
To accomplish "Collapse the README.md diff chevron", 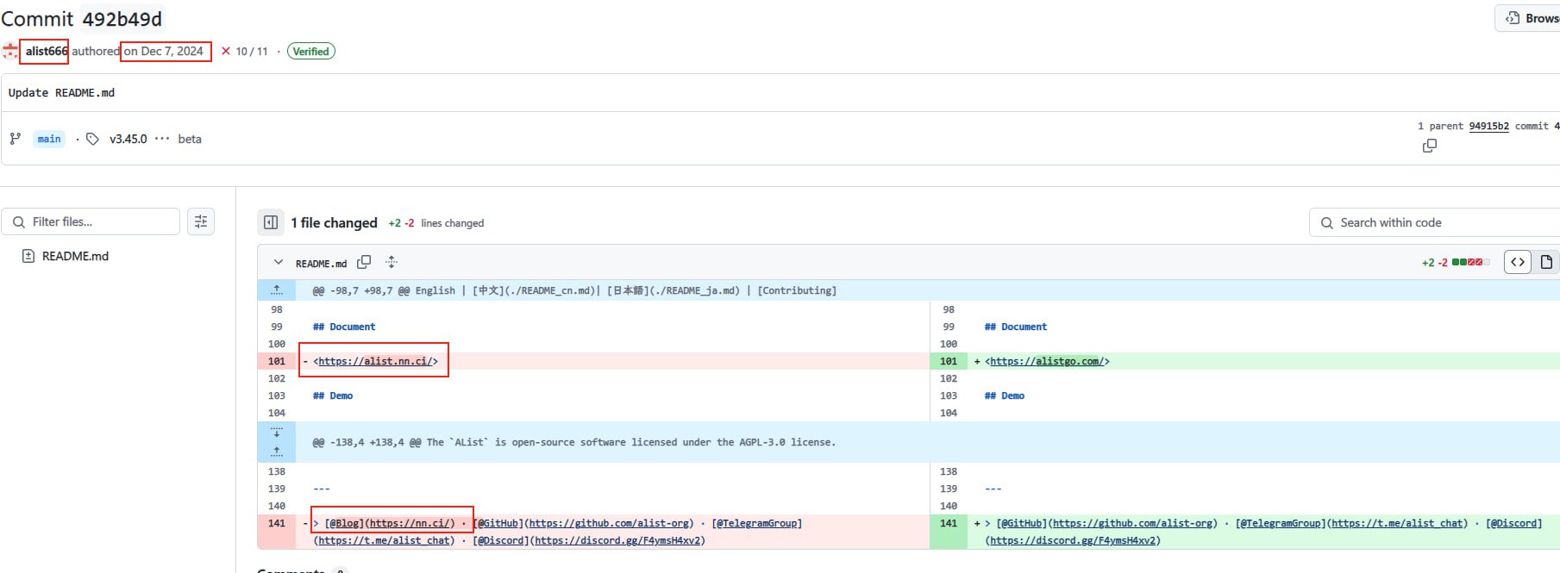I will coord(278,262).
